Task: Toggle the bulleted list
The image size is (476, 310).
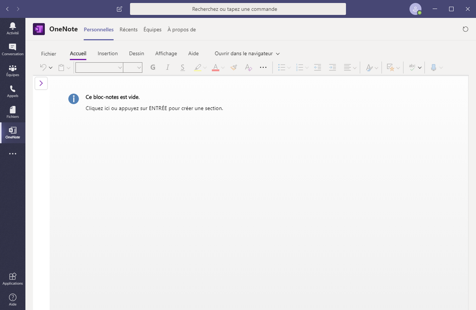Action: pos(282,68)
